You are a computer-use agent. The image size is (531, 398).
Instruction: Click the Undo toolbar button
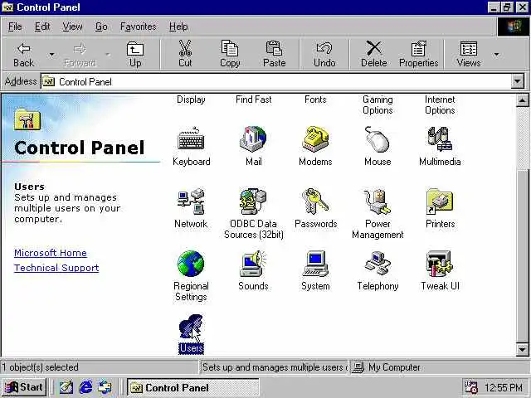pyautogui.click(x=324, y=55)
